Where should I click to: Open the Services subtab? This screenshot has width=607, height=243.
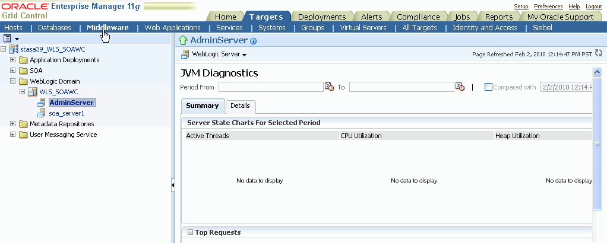coord(230,27)
